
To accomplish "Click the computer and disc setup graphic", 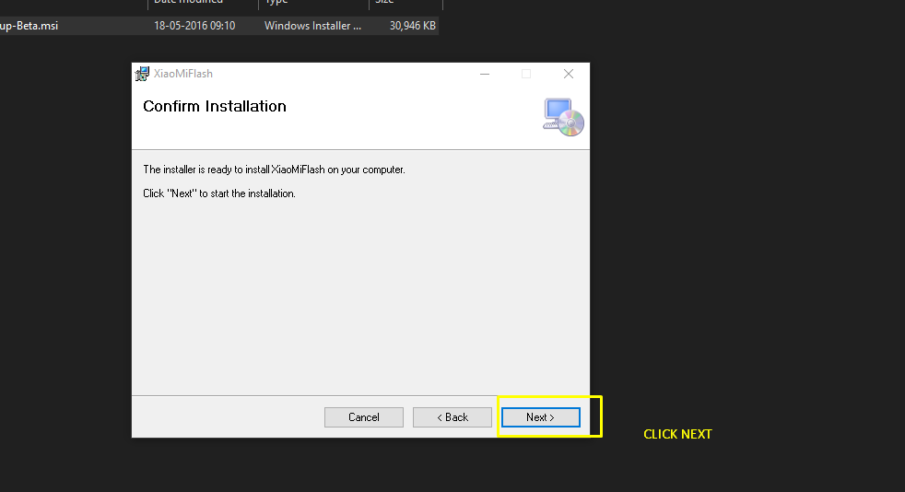I will pyautogui.click(x=563, y=117).
